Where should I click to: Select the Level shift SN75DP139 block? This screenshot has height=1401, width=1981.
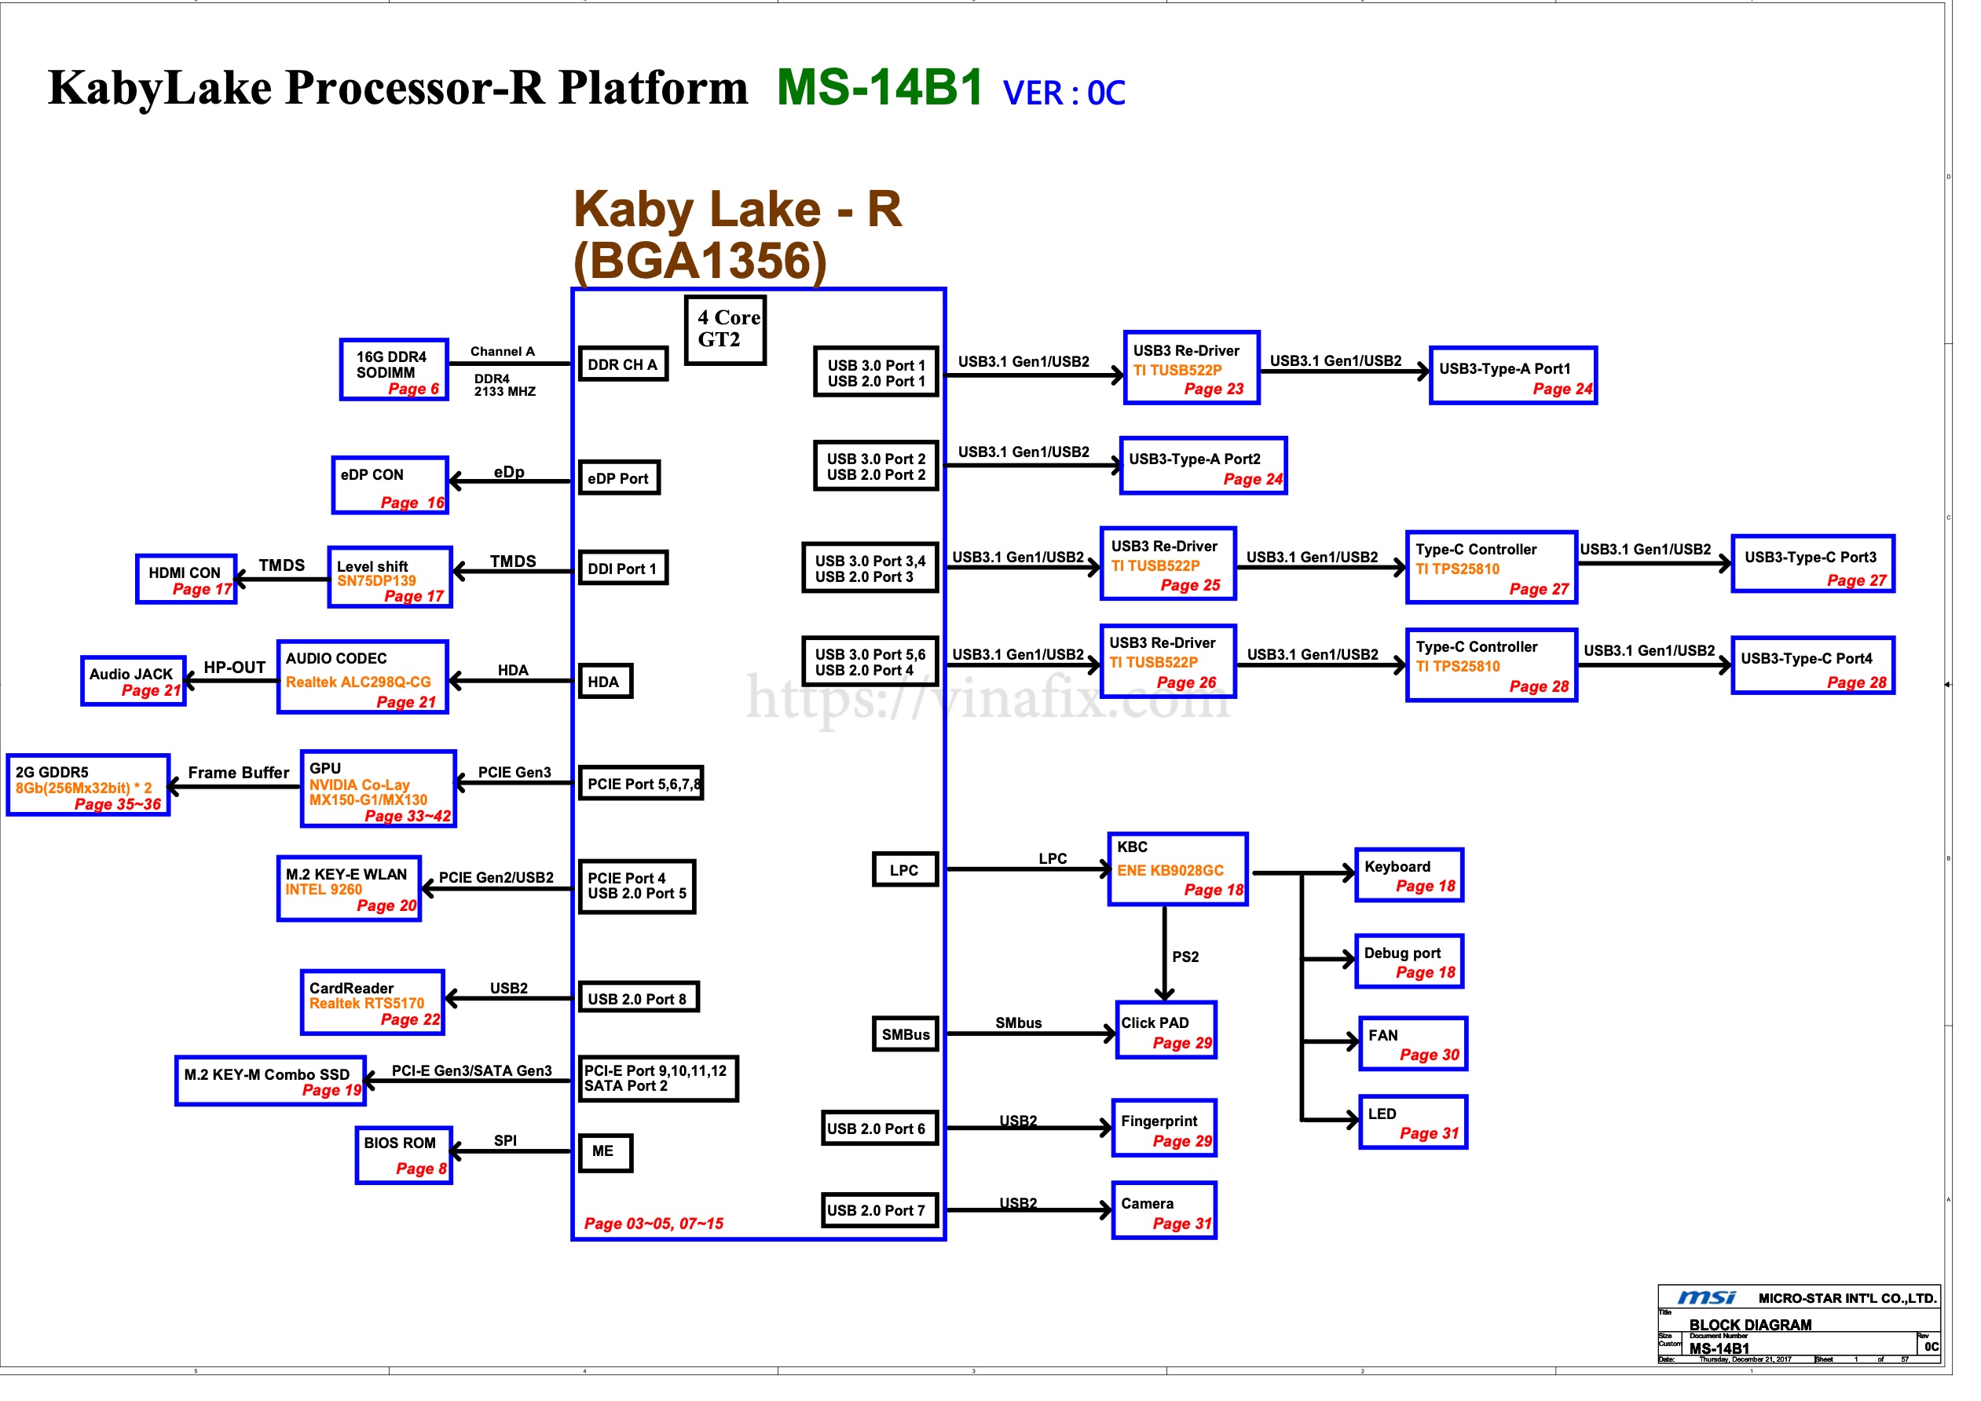click(389, 578)
